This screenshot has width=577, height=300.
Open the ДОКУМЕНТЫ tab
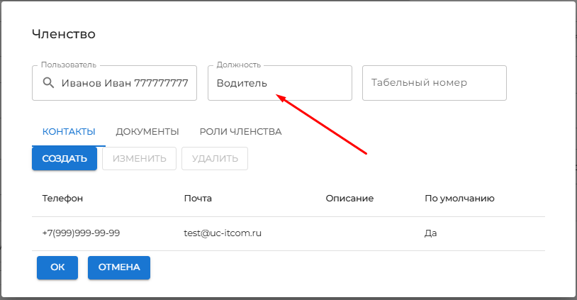pyautogui.click(x=147, y=132)
